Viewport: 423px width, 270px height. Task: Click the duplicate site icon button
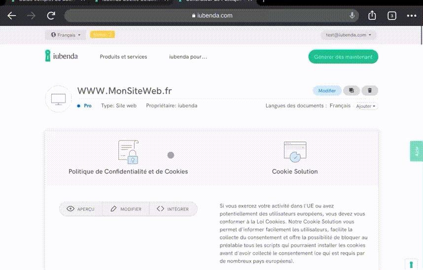352,91
